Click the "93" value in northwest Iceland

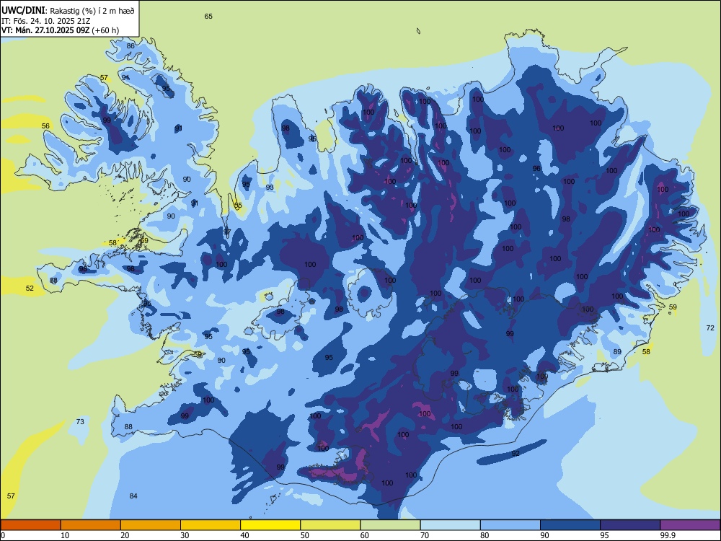coord(270,188)
